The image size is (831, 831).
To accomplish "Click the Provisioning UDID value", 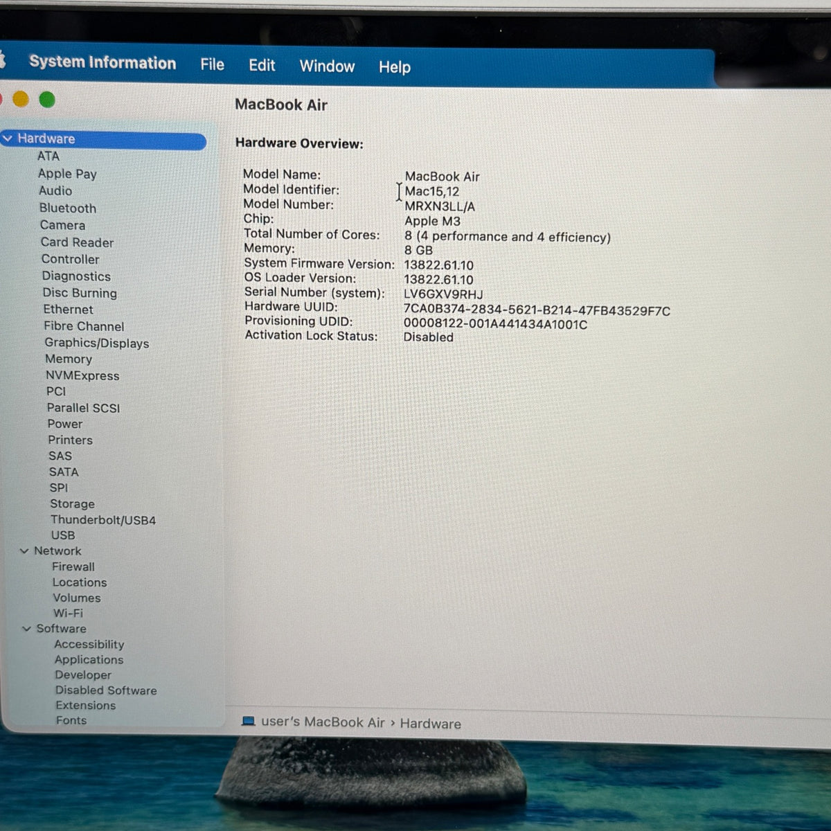I will point(495,324).
